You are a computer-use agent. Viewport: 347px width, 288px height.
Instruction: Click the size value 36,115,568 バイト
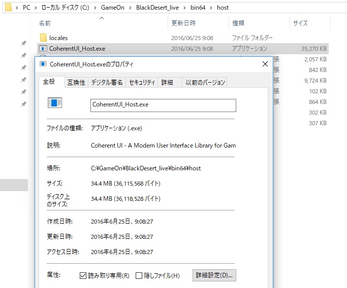125,184
